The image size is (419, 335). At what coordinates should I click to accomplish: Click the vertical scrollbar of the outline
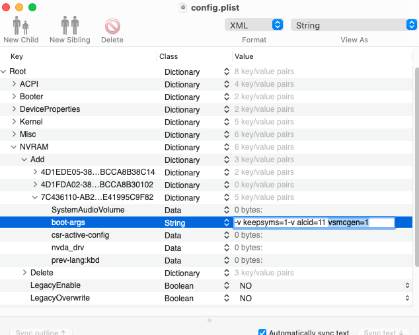pos(416,167)
